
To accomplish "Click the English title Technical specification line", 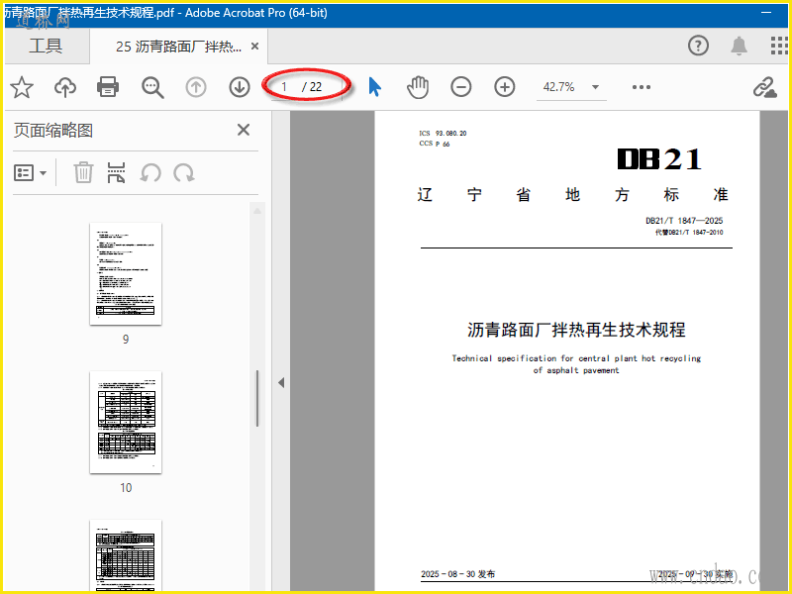I will pos(576,358).
